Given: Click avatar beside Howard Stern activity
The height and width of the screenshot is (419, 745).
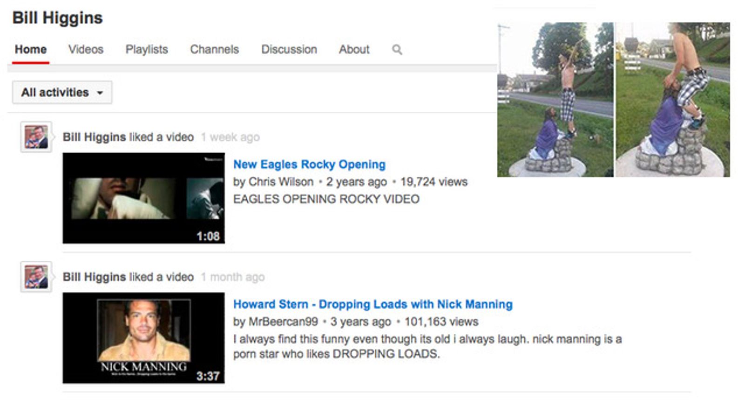Looking at the screenshot, I should click(36, 277).
